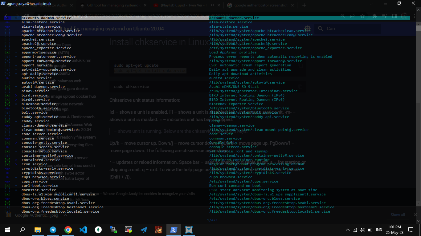The height and width of the screenshot is (236, 421).
Task: Click the taskbar search magnifier
Action: (x=22, y=230)
